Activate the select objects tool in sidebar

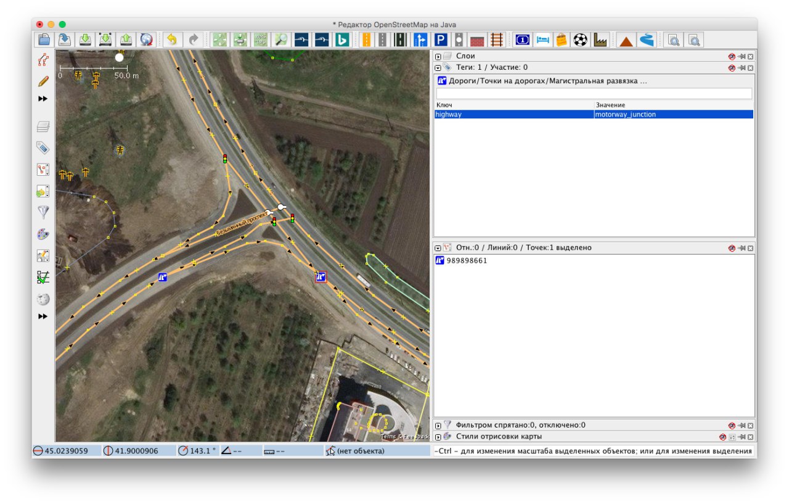click(43, 59)
